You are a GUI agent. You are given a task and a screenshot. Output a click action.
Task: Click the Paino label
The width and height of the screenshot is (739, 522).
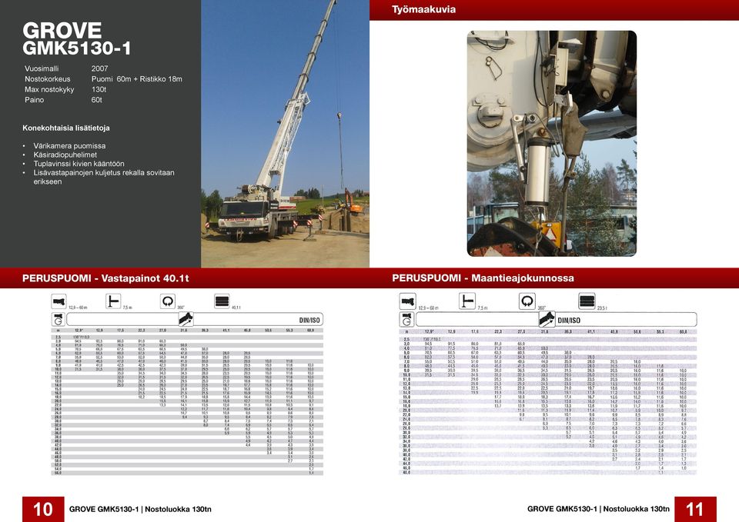tap(35, 100)
